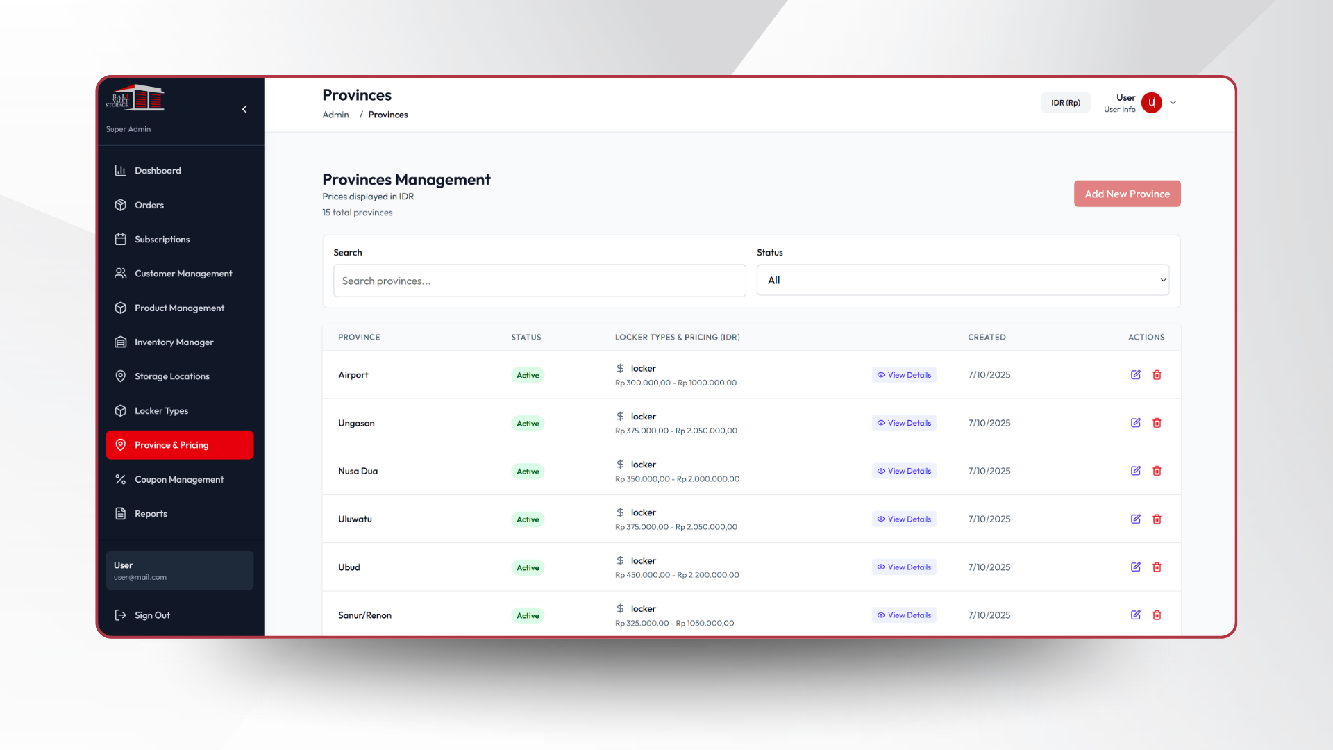Click the red user avatar icon

[1152, 103]
